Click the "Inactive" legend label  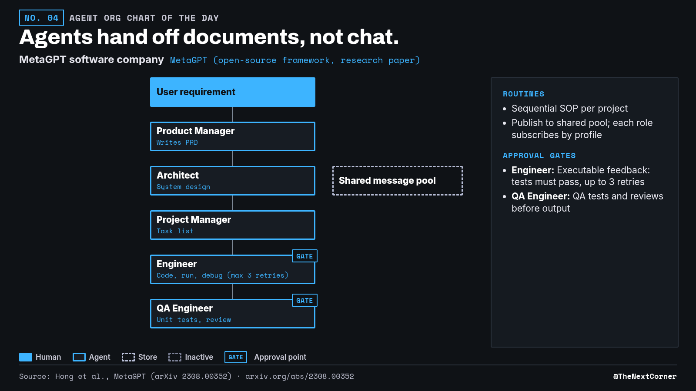199,357
